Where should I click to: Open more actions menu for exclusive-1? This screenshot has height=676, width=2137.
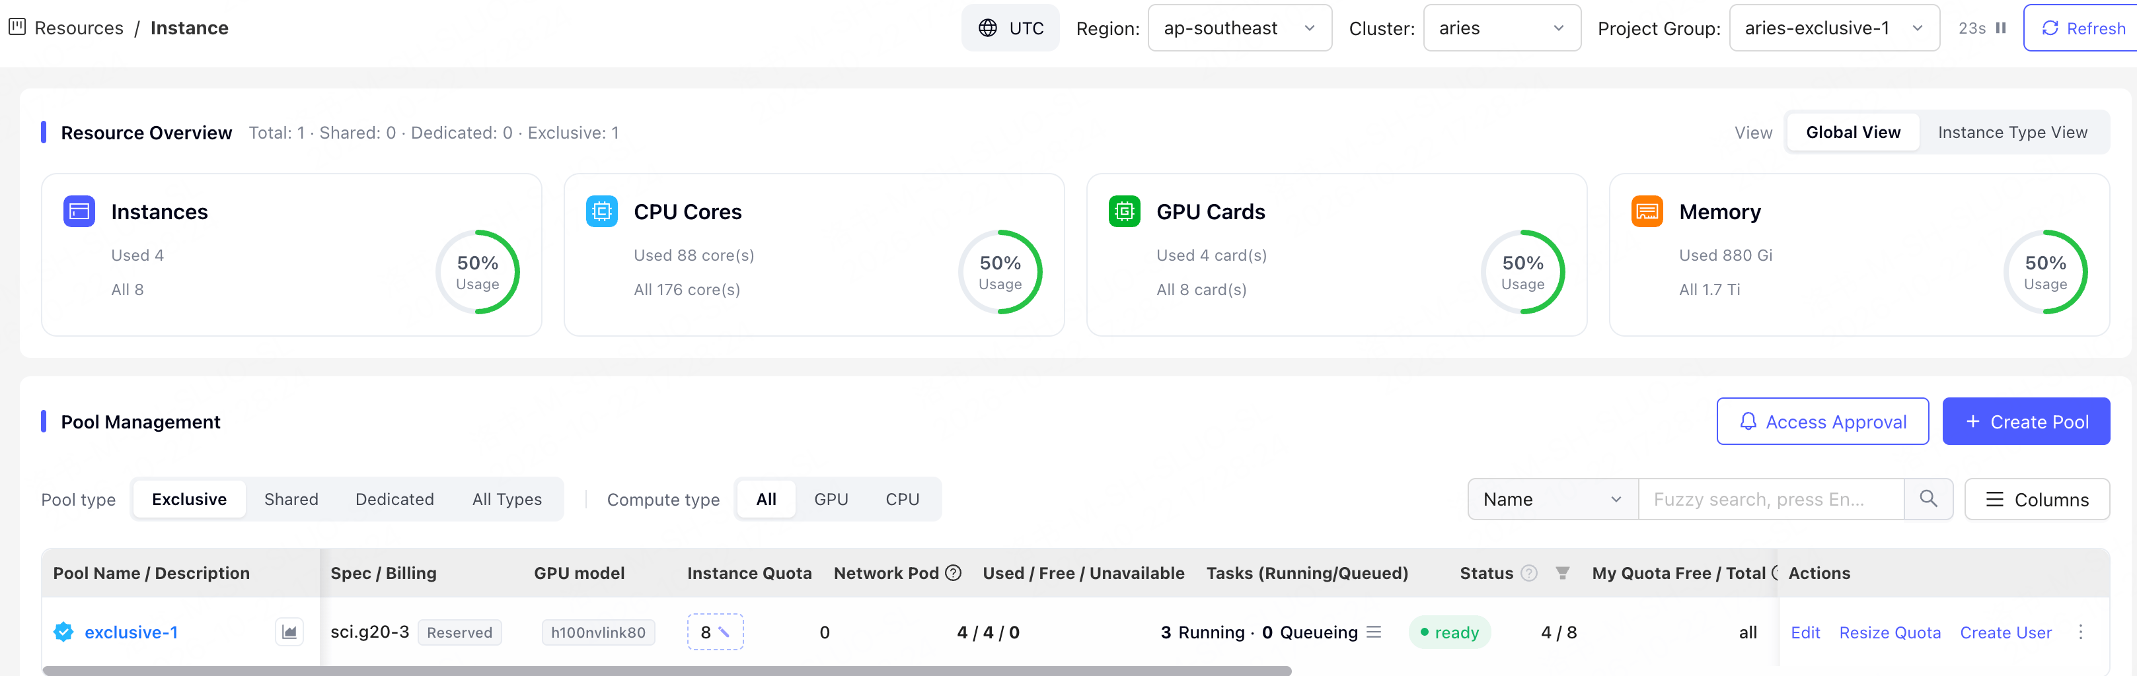(2081, 632)
